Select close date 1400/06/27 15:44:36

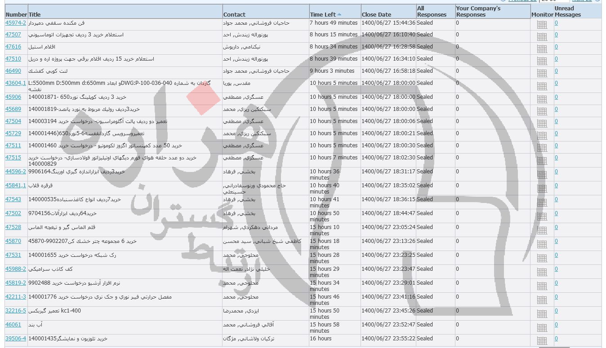[x=388, y=22]
